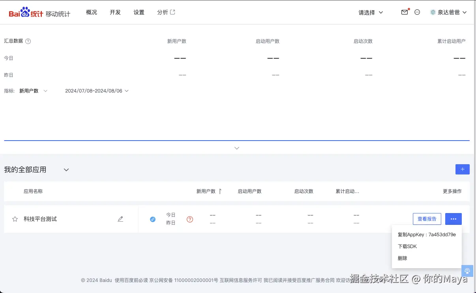Star the 科技平台测试 app
This screenshot has height=293, width=476.
pyautogui.click(x=15, y=219)
